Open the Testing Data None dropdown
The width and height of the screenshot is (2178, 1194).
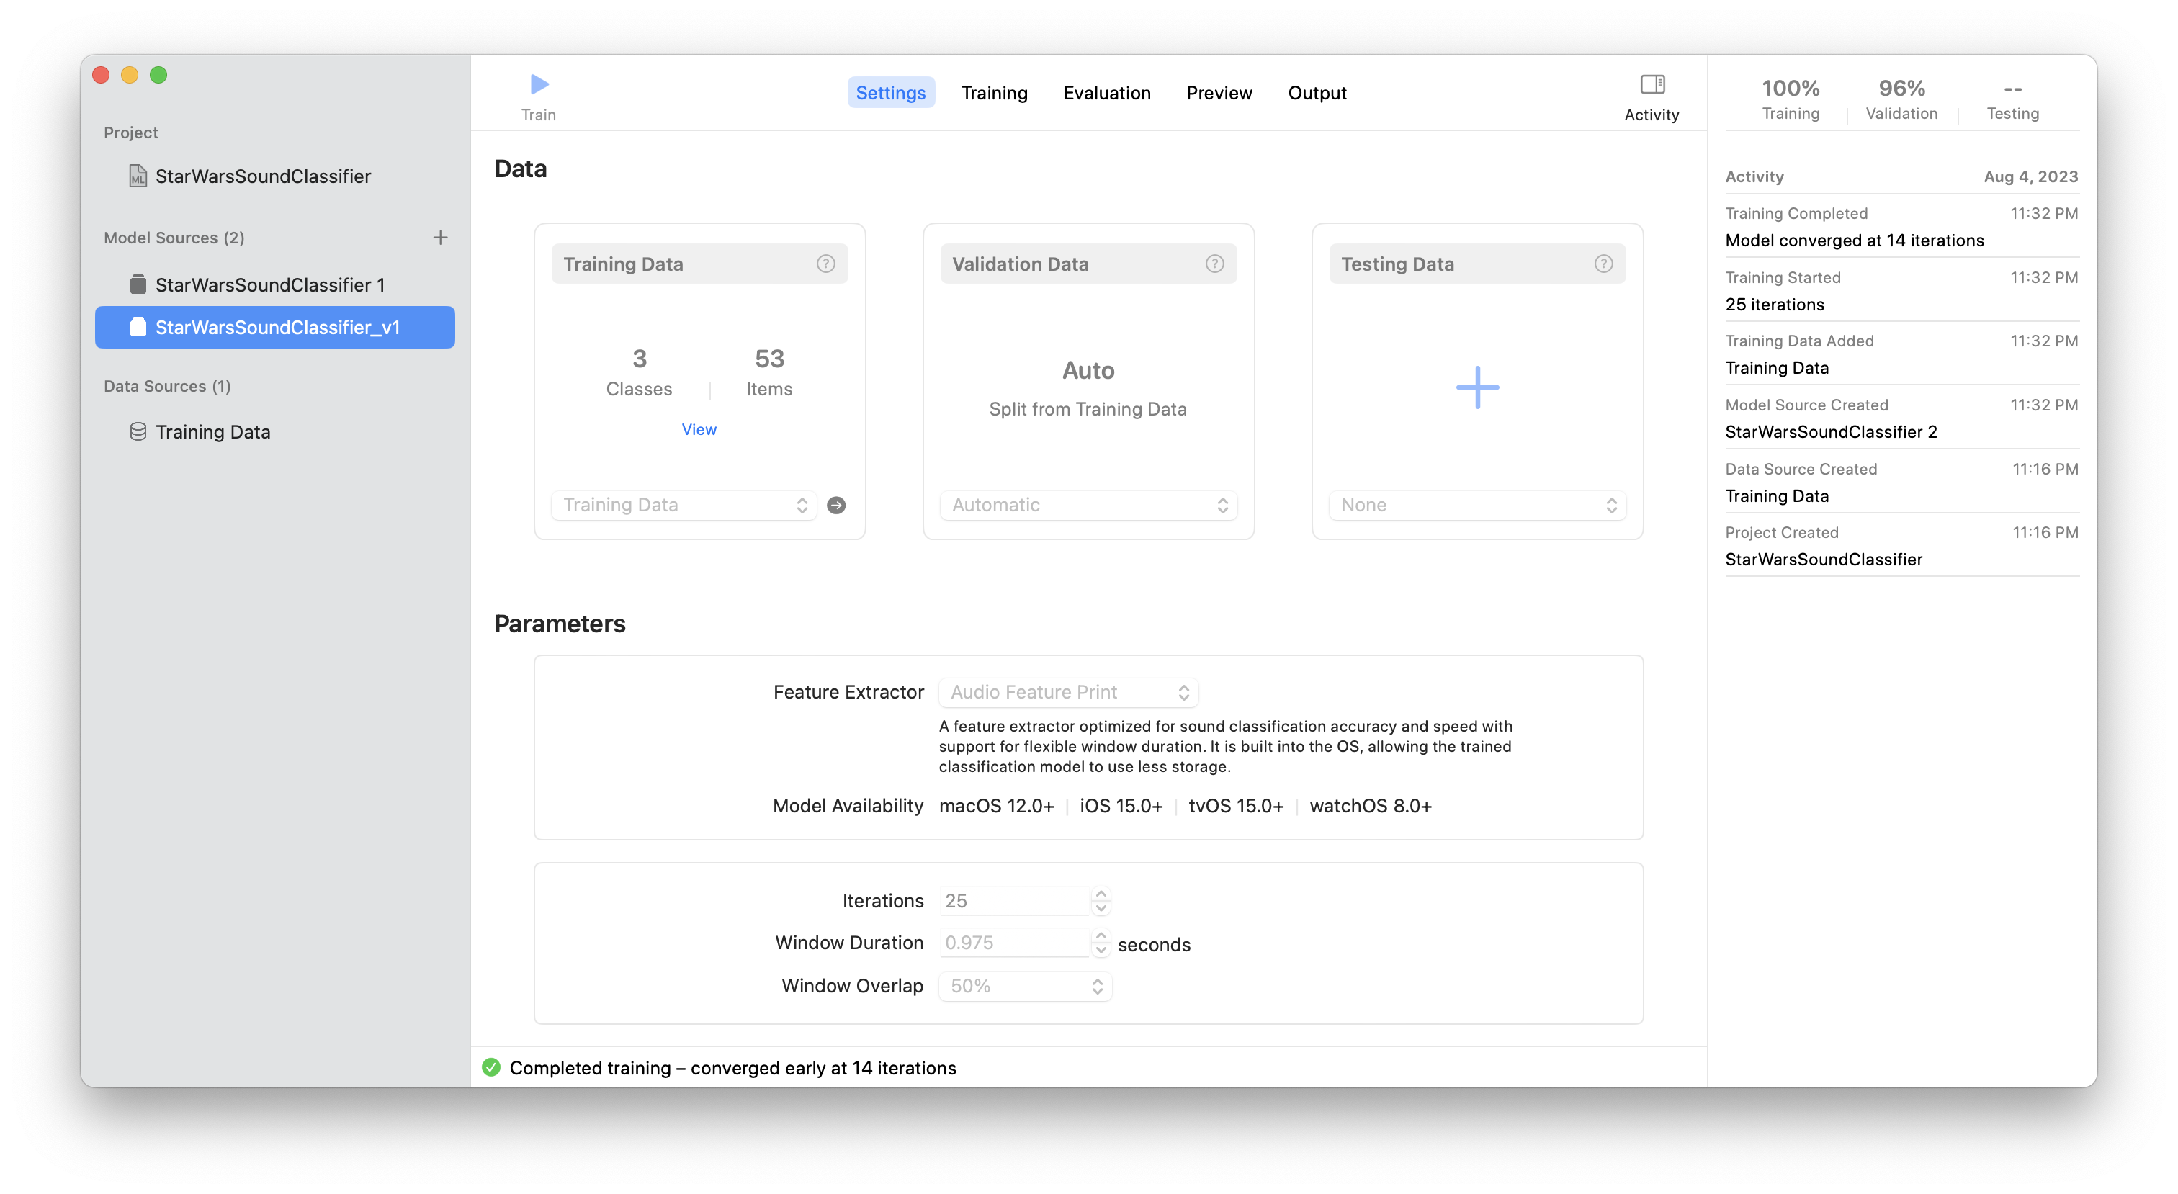(x=1476, y=505)
